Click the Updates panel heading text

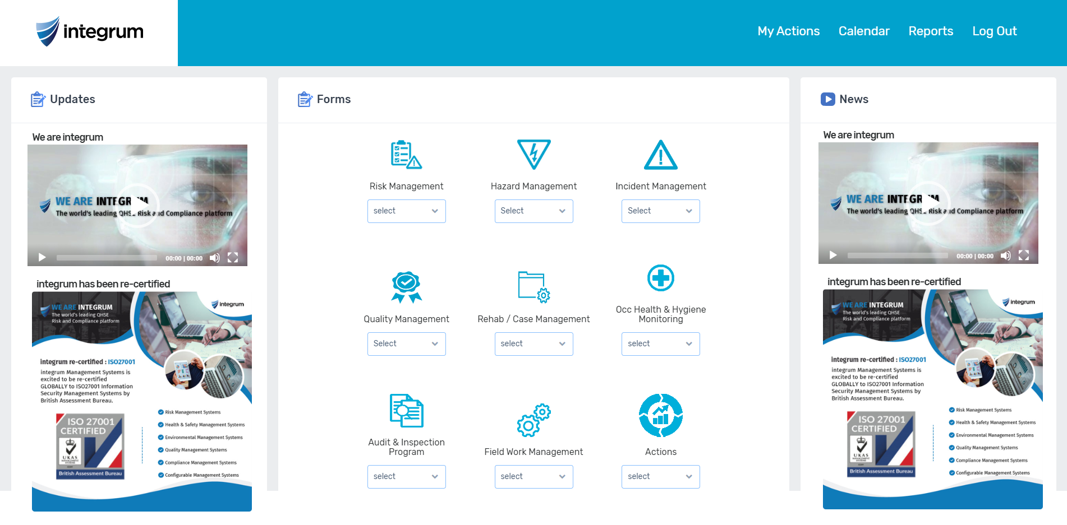click(72, 99)
